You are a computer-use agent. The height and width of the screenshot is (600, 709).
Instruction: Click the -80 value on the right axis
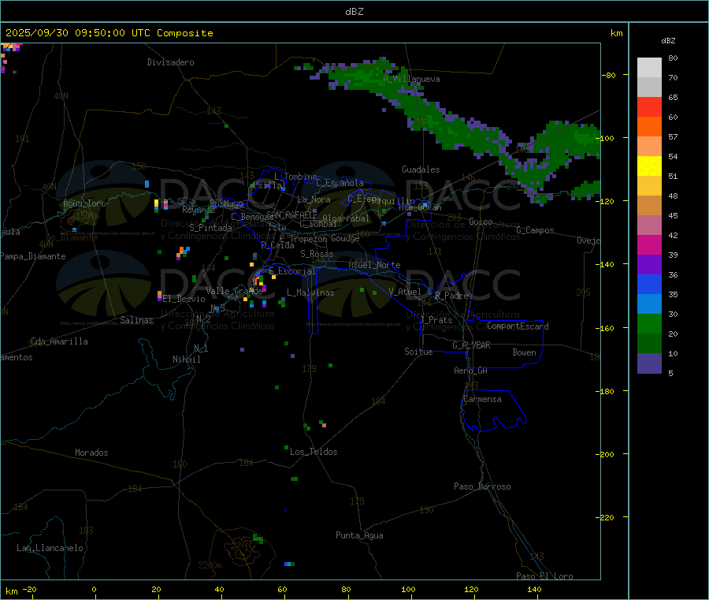[x=608, y=75]
